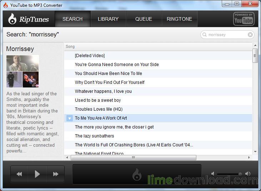Click the Morrissey artist name heading

pyautogui.click(x=20, y=49)
